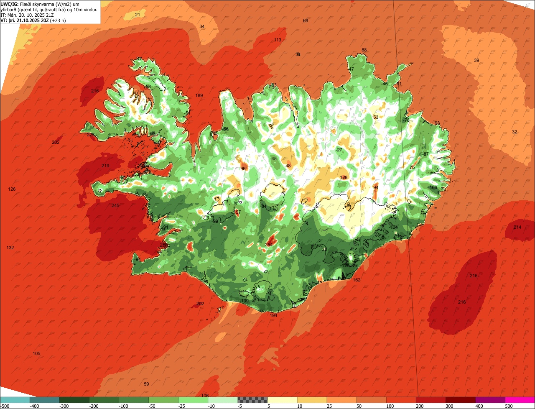The height and width of the screenshot is (409, 535).
Task: Click the map value '-45' in the northwest interior
Action: pos(273,159)
